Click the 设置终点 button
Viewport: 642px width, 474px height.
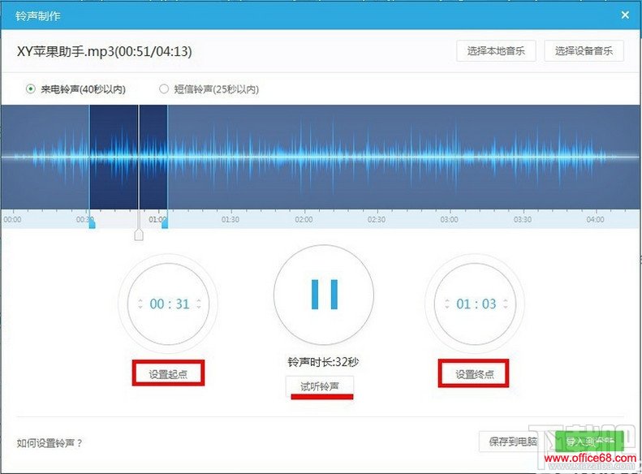click(x=474, y=373)
